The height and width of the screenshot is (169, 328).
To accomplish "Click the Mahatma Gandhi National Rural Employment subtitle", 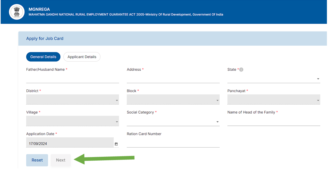I will [126, 15].
